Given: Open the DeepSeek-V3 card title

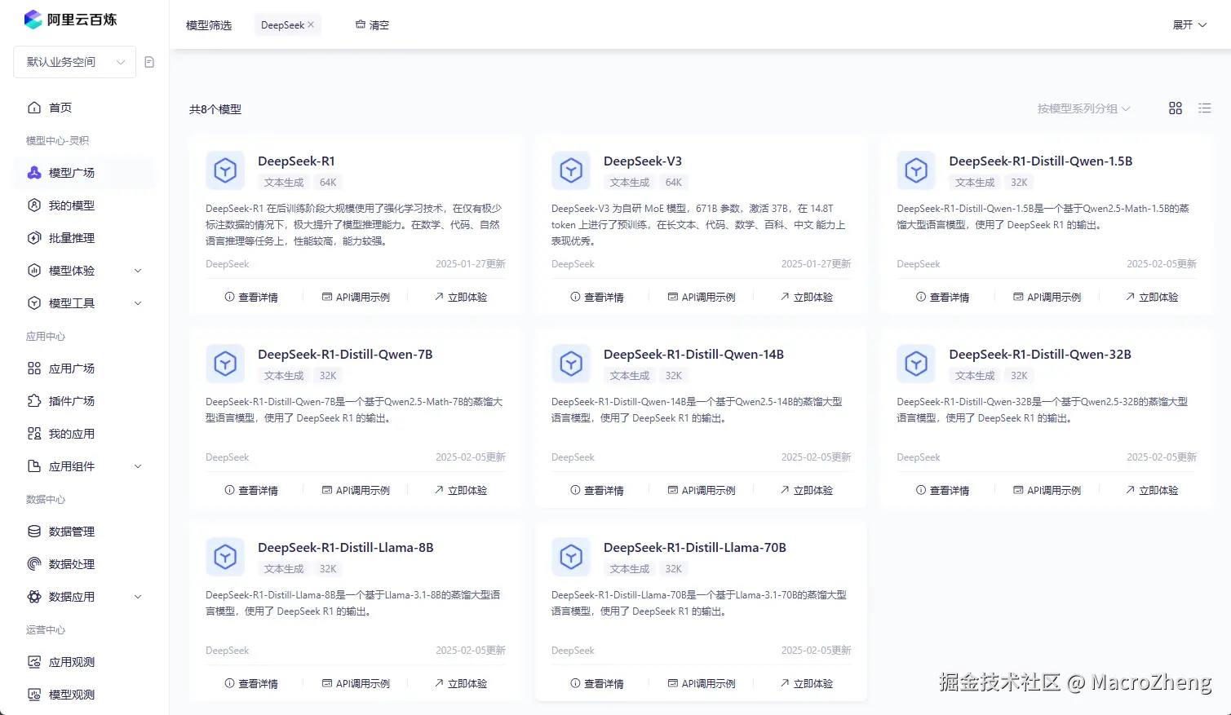Looking at the screenshot, I should (x=643, y=161).
